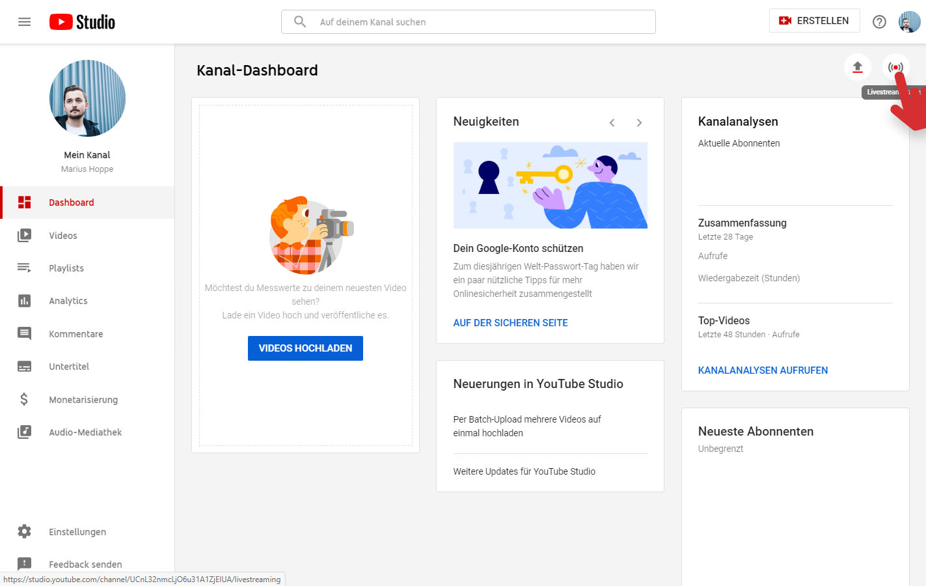Click the upload video arrow icon
This screenshot has width=926, height=586.
(857, 67)
